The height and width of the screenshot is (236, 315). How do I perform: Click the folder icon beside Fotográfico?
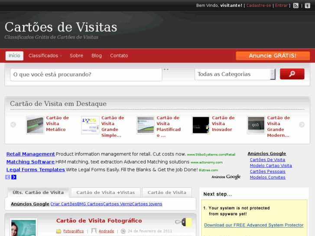(x=58, y=231)
